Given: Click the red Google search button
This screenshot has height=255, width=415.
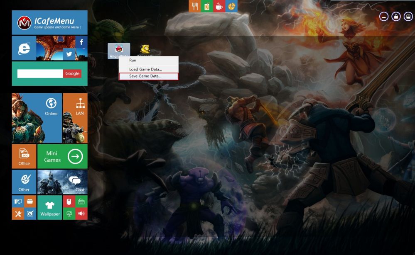Looking at the screenshot, I should click(72, 74).
